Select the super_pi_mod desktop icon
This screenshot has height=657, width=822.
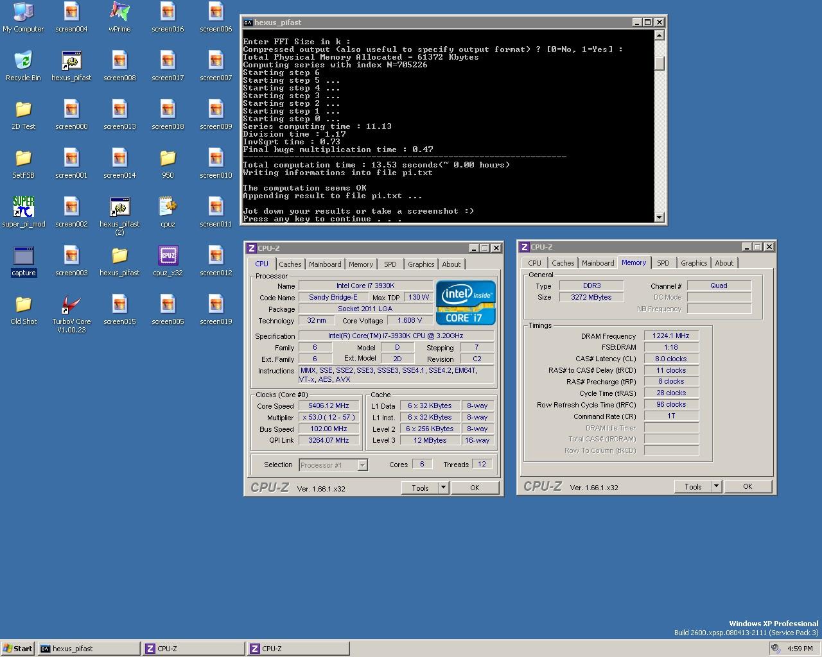(x=23, y=212)
